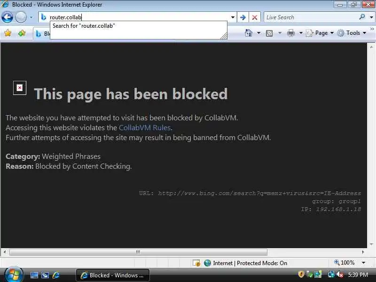
Task: Click the Forward navigation button
Action: 21,17
